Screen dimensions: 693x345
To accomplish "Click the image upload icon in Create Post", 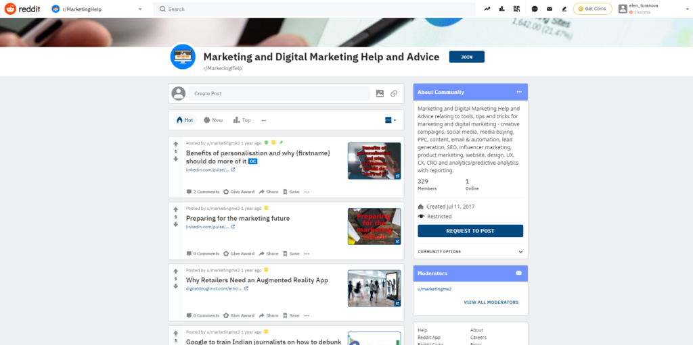I will coord(380,94).
